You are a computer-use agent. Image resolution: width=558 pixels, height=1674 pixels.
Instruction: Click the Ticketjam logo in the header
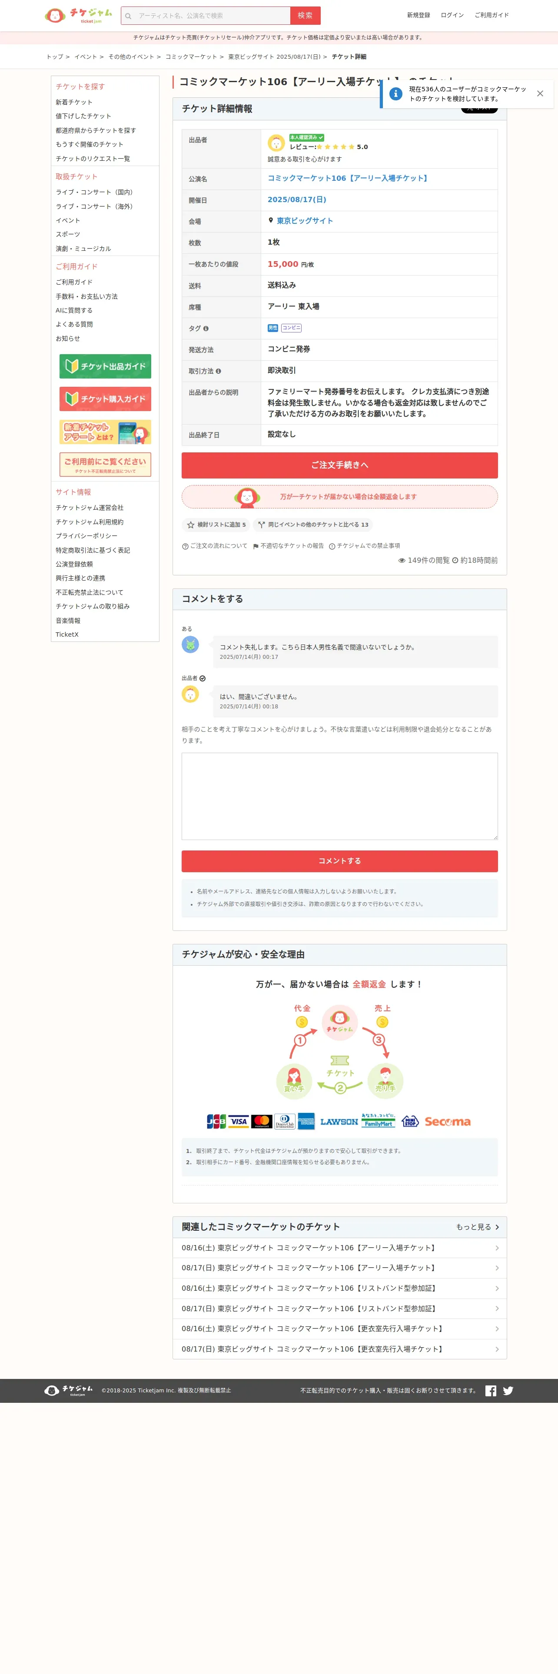tap(79, 16)
